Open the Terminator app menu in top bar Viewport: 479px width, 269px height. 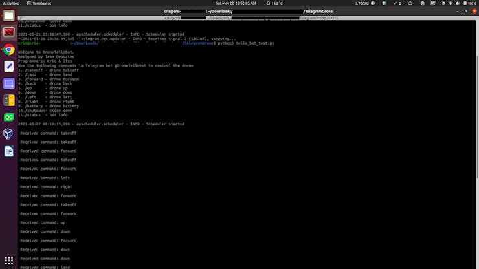(x=39, y=3)
